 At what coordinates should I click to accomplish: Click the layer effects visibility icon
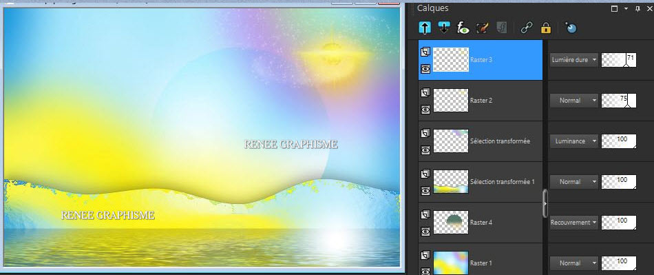point(463,28)
